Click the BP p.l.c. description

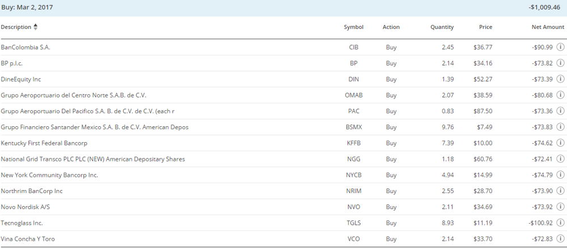(11, 63)
